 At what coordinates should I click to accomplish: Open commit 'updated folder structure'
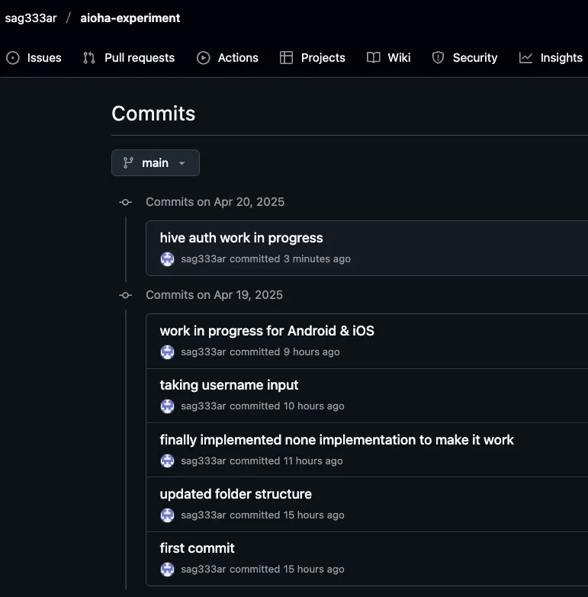coord(236,494)
